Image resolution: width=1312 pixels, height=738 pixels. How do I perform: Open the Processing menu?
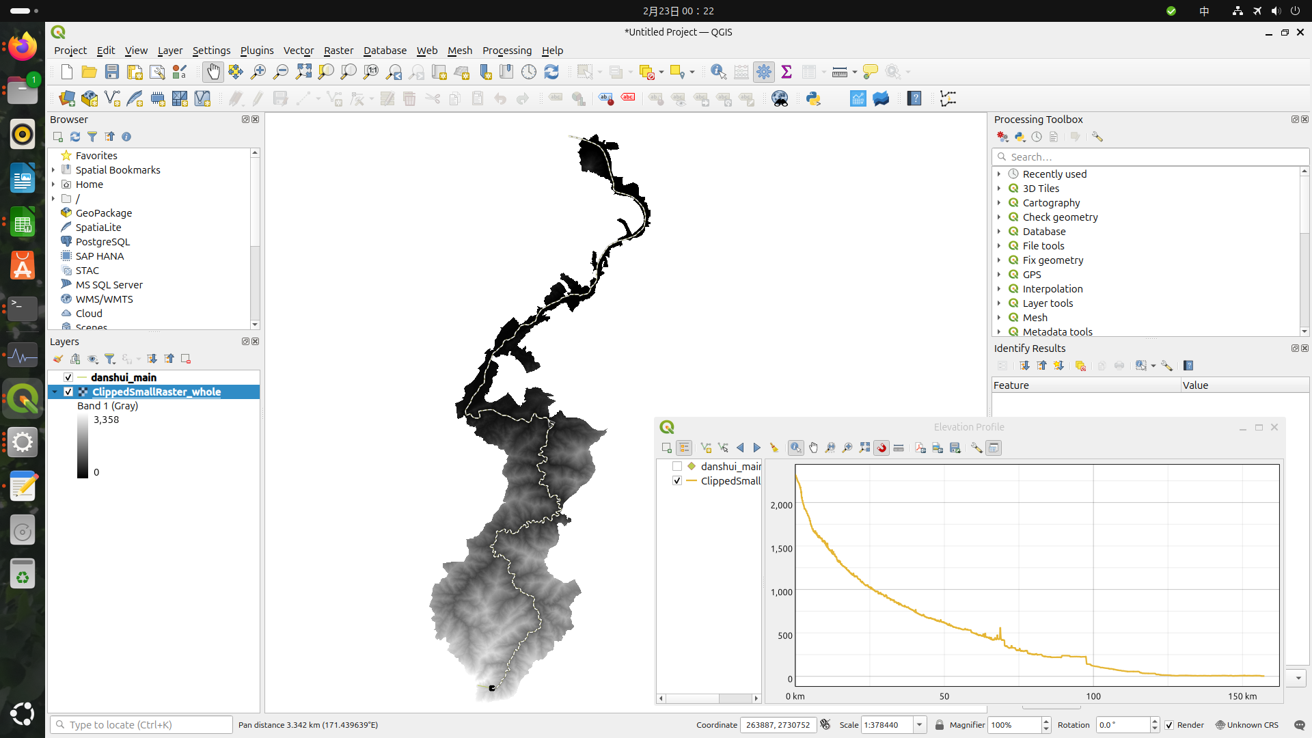click(x=506, y=51)
